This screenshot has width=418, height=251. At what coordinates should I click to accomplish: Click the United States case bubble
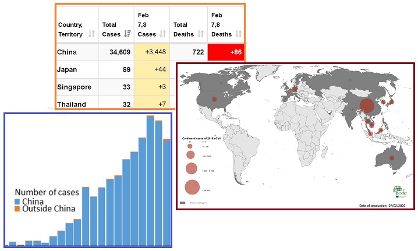(215, 99)
